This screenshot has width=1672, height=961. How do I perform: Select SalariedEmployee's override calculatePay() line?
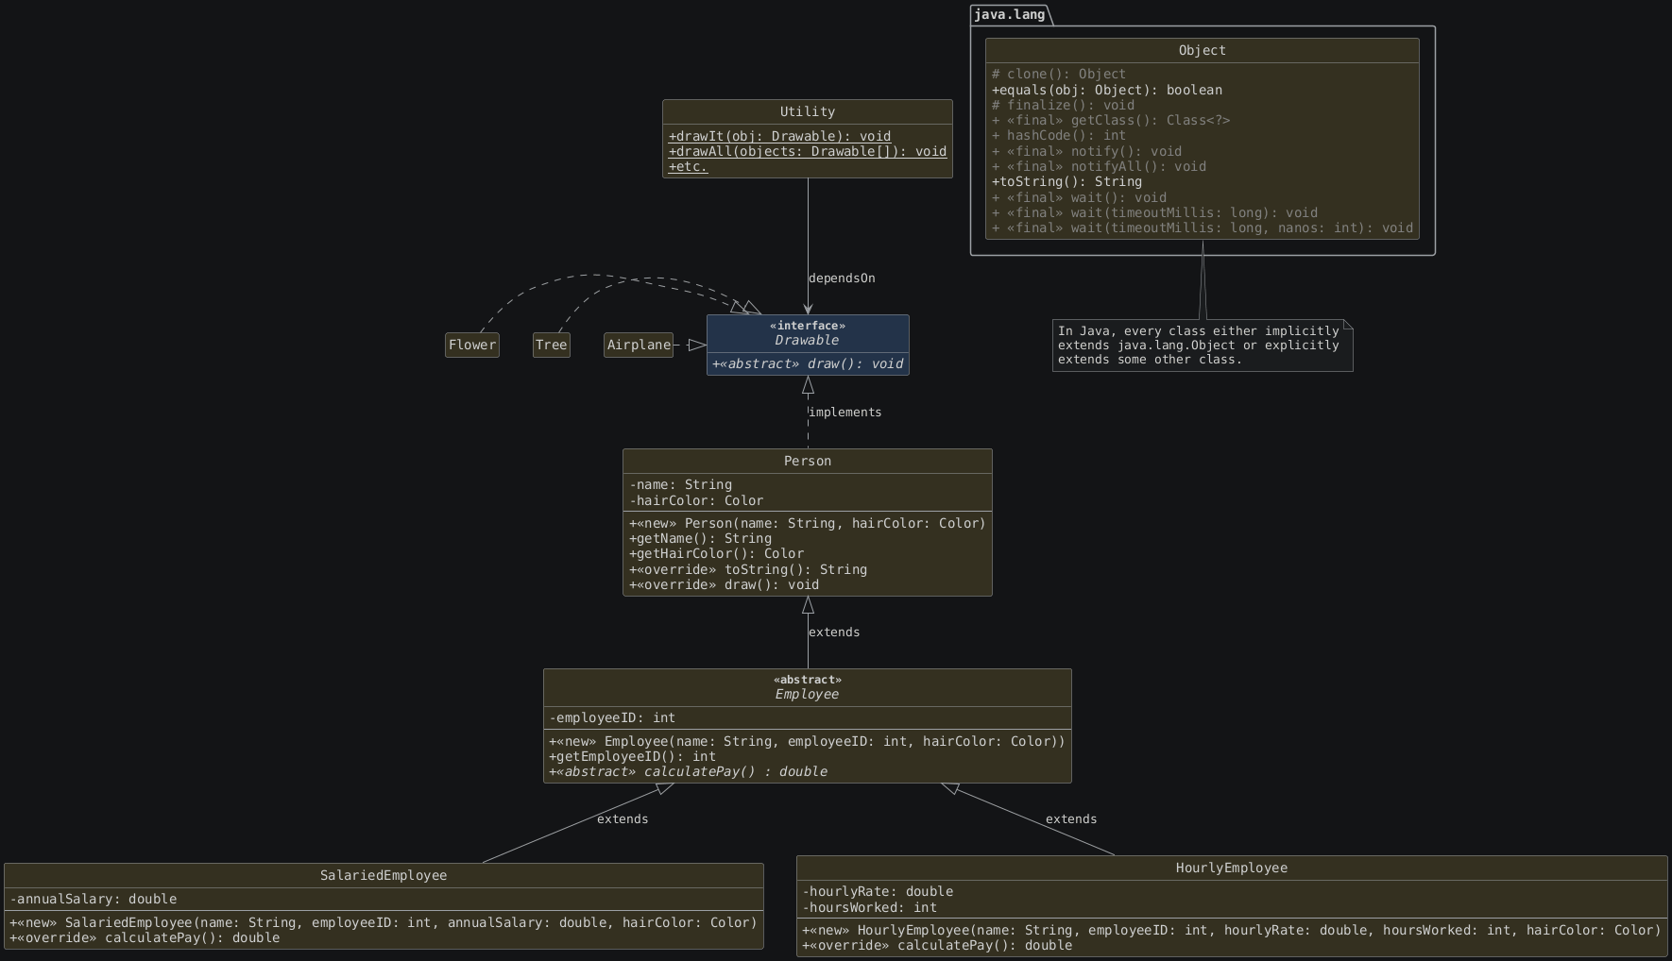click(x=145, y=937)
